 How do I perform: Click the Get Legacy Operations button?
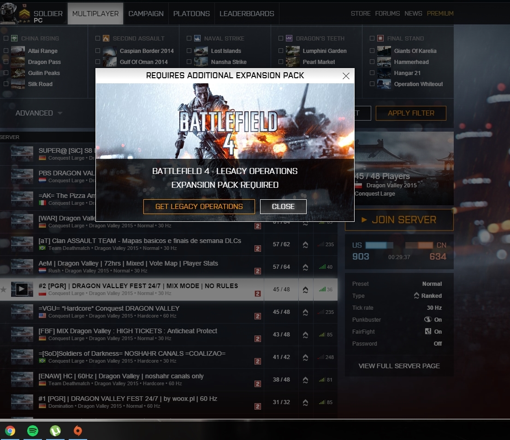pyautogui.click(x=199, y=207)
